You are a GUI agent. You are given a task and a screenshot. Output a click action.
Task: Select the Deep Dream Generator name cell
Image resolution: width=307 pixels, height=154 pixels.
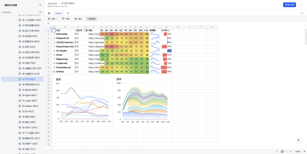[x=65, y=47]
